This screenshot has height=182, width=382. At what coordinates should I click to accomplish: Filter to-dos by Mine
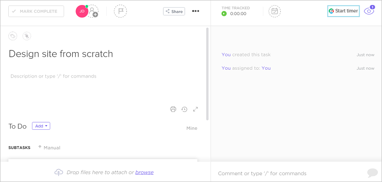[192, 128]
